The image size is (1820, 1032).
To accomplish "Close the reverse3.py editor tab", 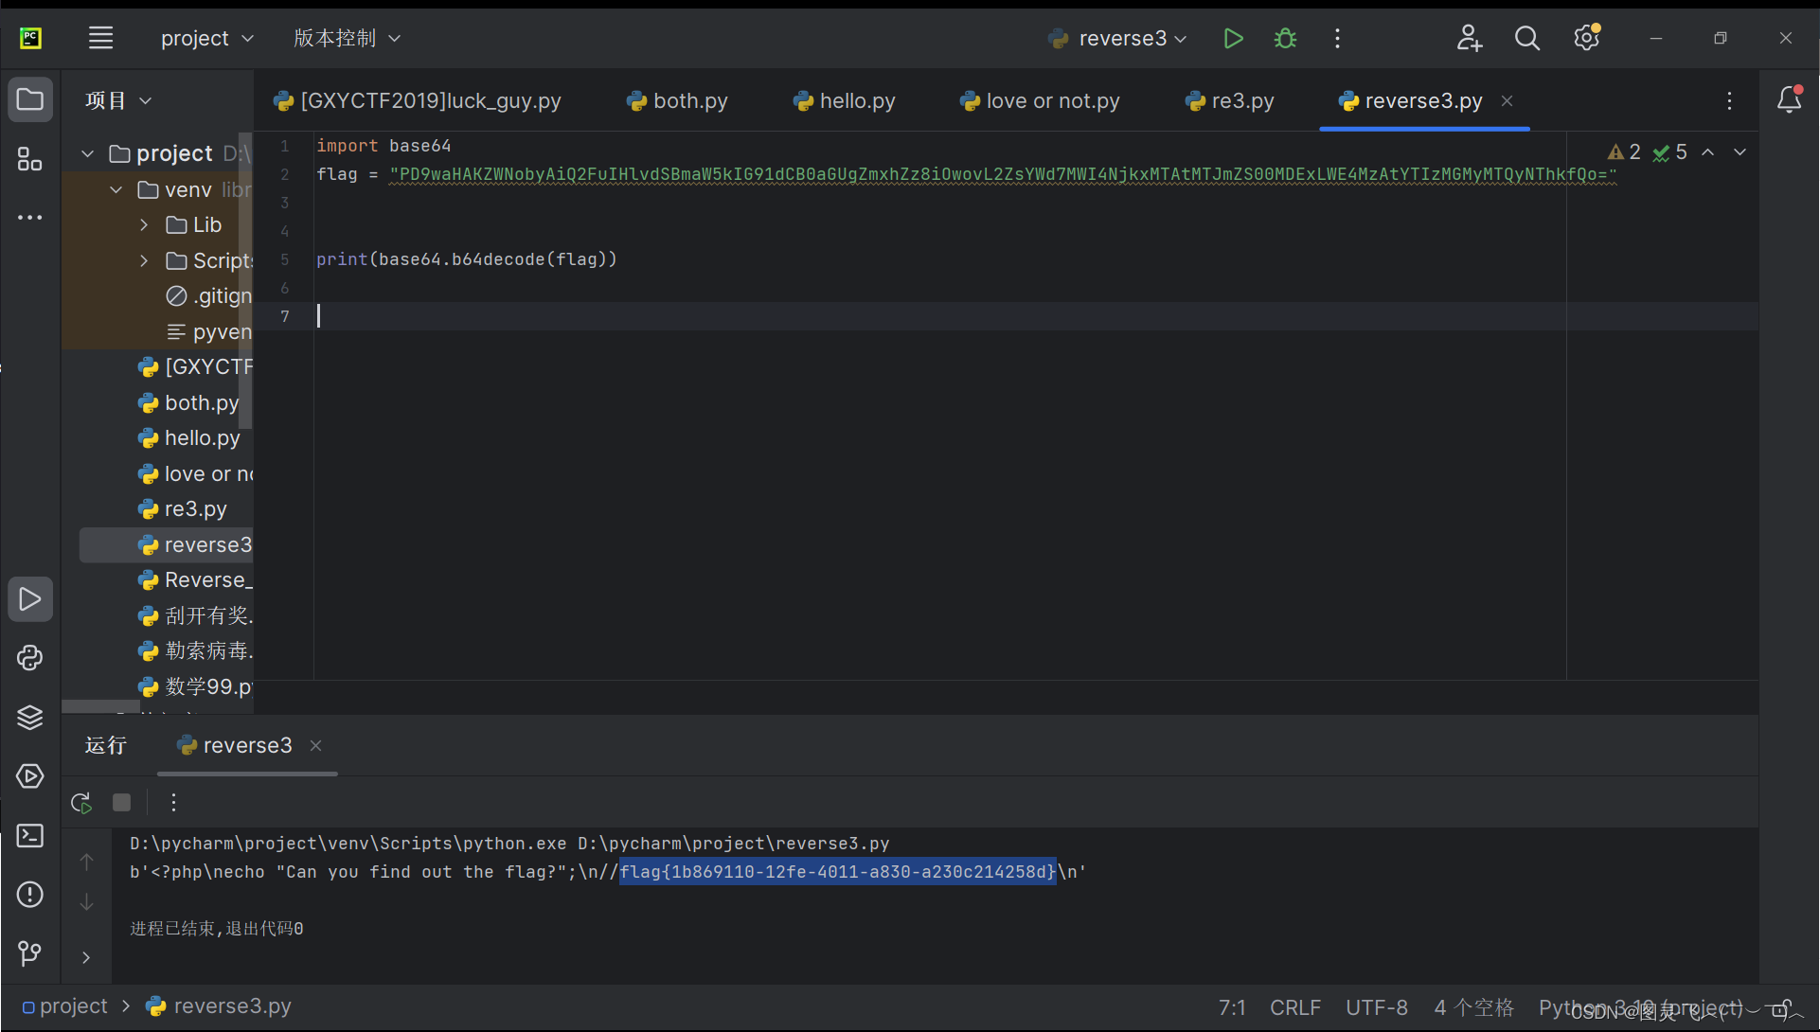I will [x=1507, y=100].
